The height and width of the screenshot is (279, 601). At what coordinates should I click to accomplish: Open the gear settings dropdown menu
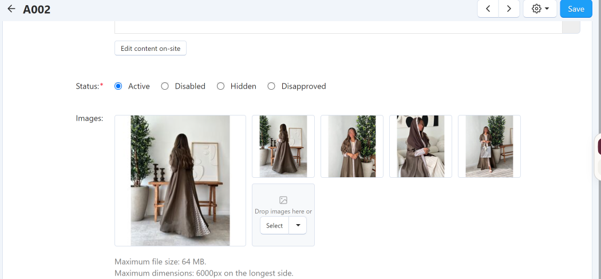(540, 9)
